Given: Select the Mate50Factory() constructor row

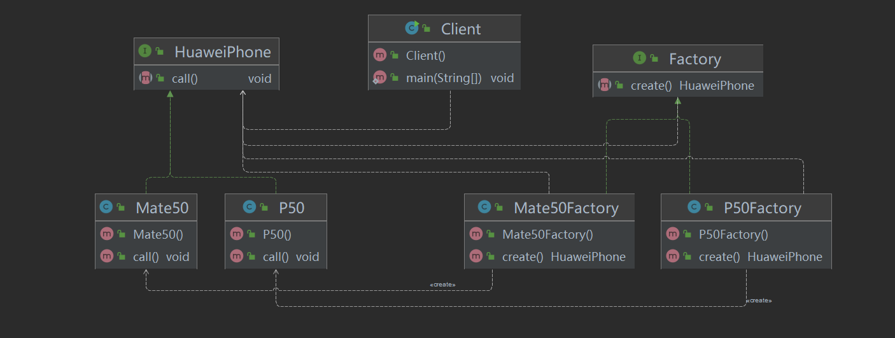Looking at the screenshot, I should (x=549, y=234).
